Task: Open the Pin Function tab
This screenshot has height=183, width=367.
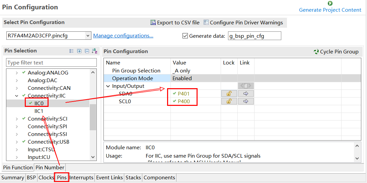Action: click(18, 168)
